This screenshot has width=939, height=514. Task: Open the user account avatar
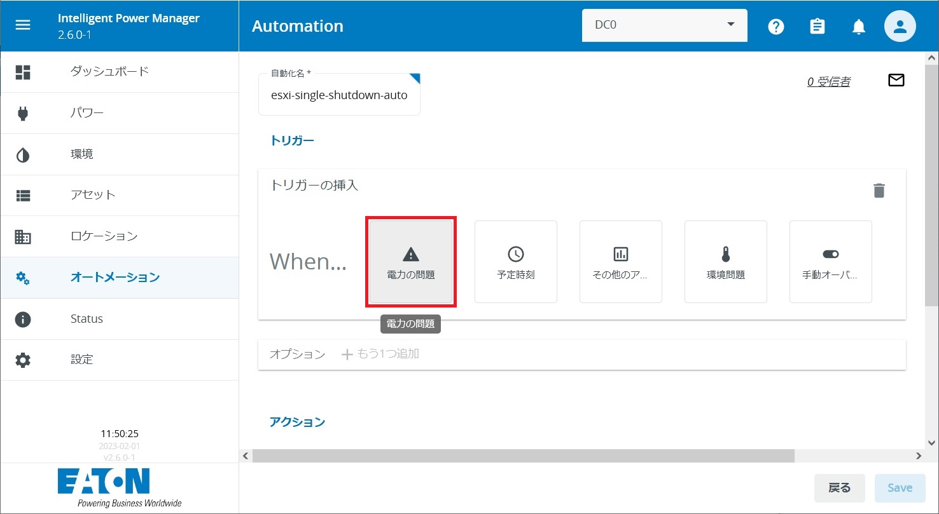900,26
